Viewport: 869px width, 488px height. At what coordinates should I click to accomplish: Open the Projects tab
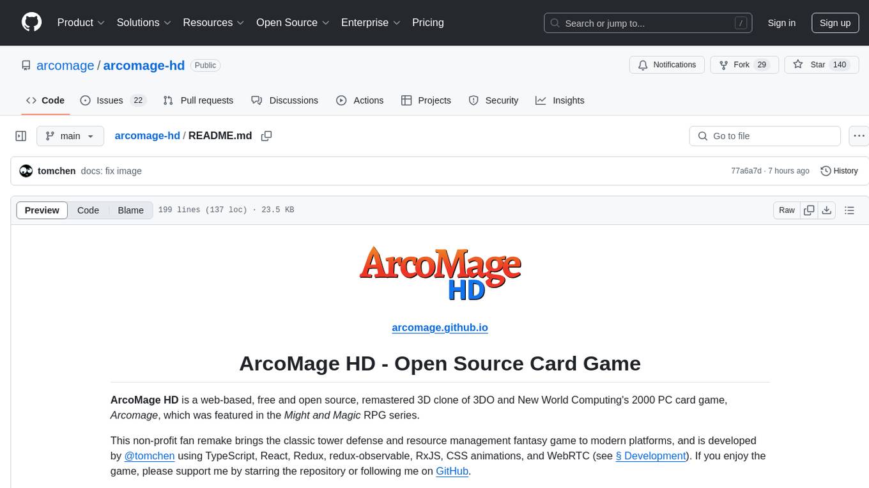coord(426,100)
